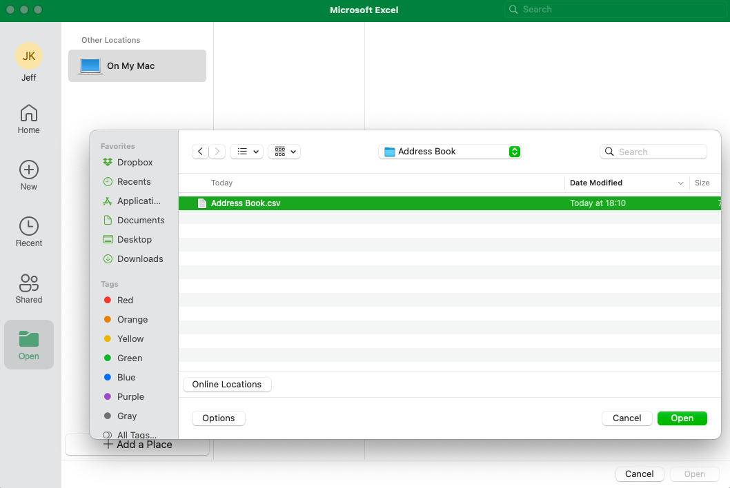Viewport: 730px width, 488px height.
Task: Click the magnifier icon in dialog search
Action: (609, 152)
